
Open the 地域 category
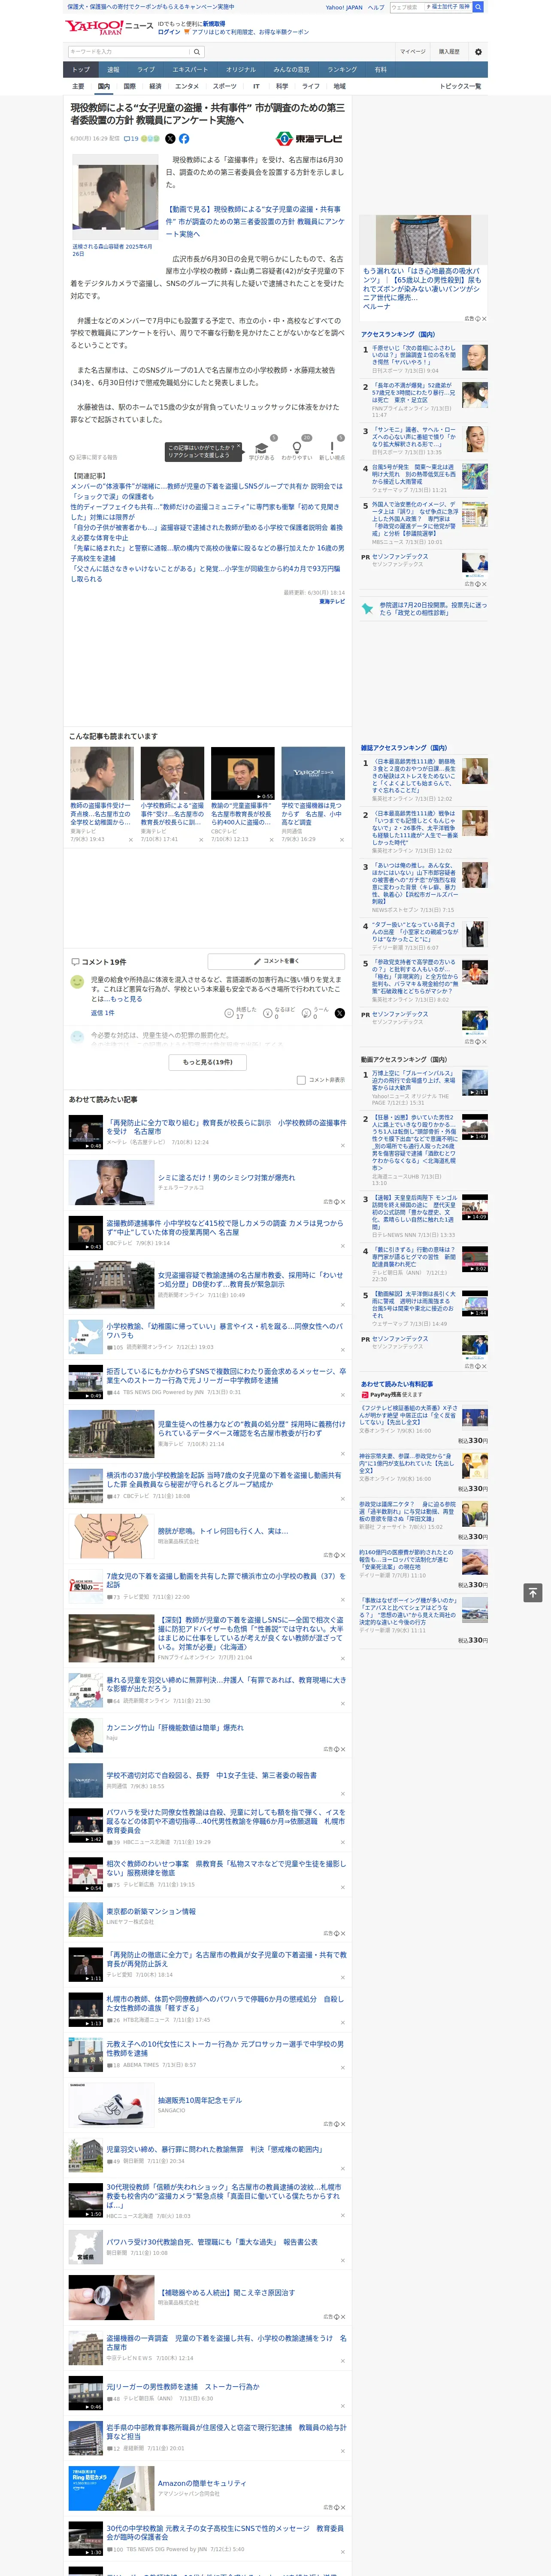pyautogui.click(x=339, y=86)
